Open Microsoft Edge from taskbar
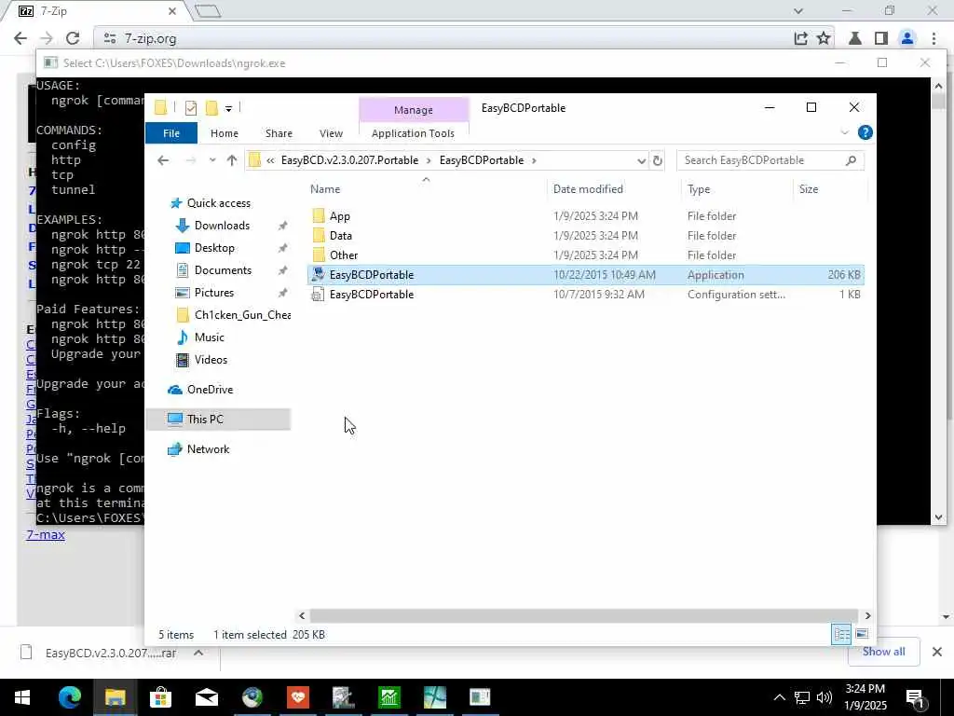This screenshot has width=954, height=716. [x=69, y=697]
